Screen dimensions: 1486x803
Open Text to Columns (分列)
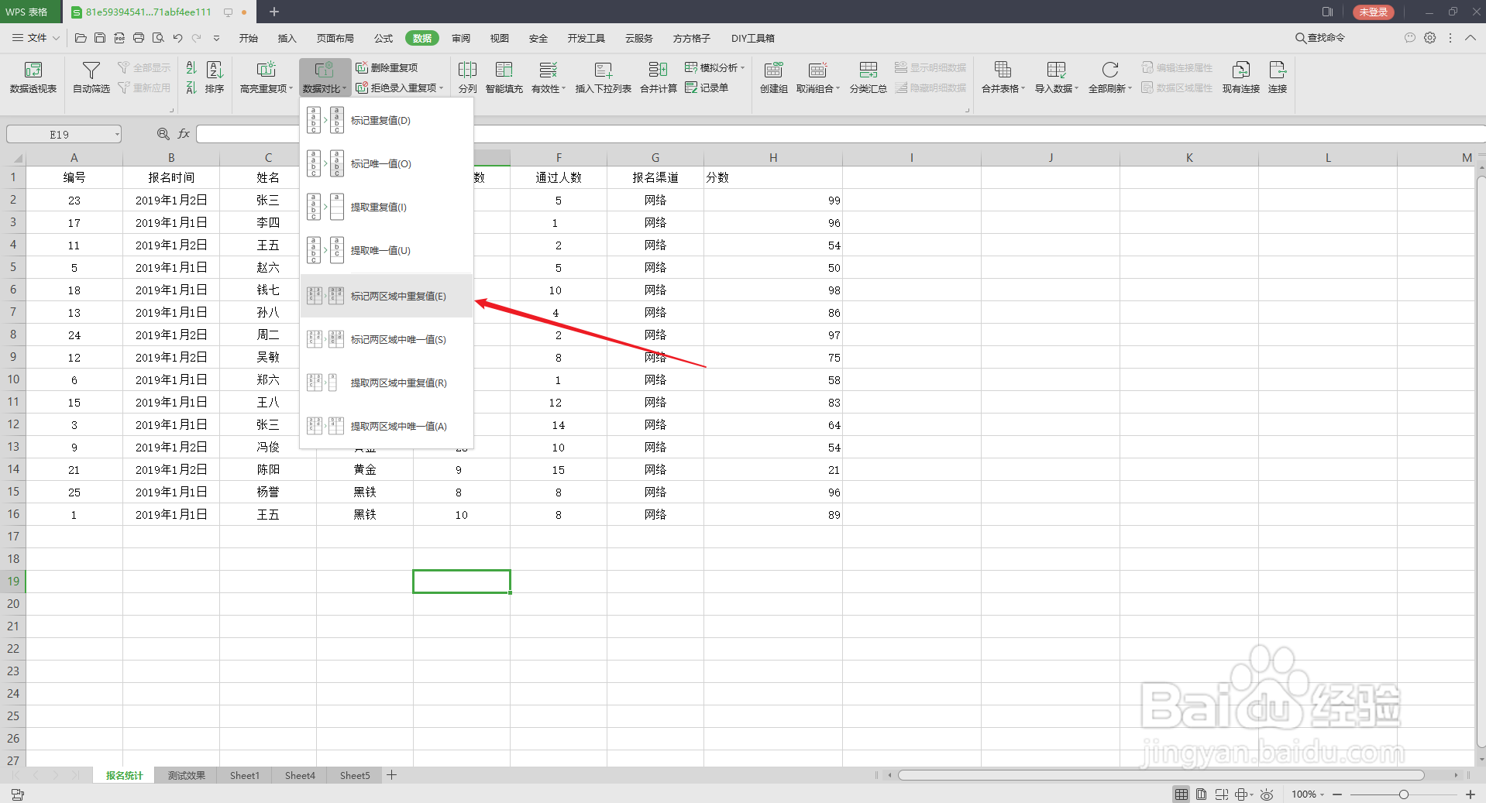point(467,77)
